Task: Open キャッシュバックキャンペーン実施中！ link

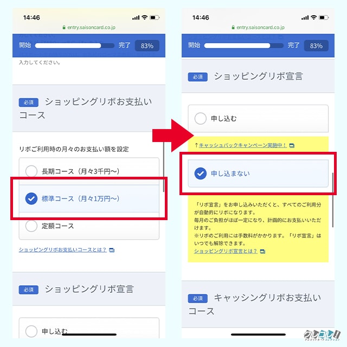Action: pos(242,145)
